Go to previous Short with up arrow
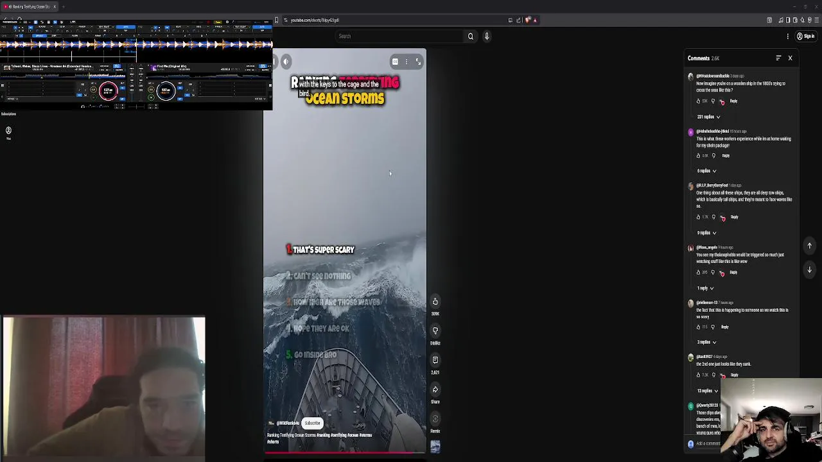The width and height of the screenshot is (822, 462). [x=809, y=246]
